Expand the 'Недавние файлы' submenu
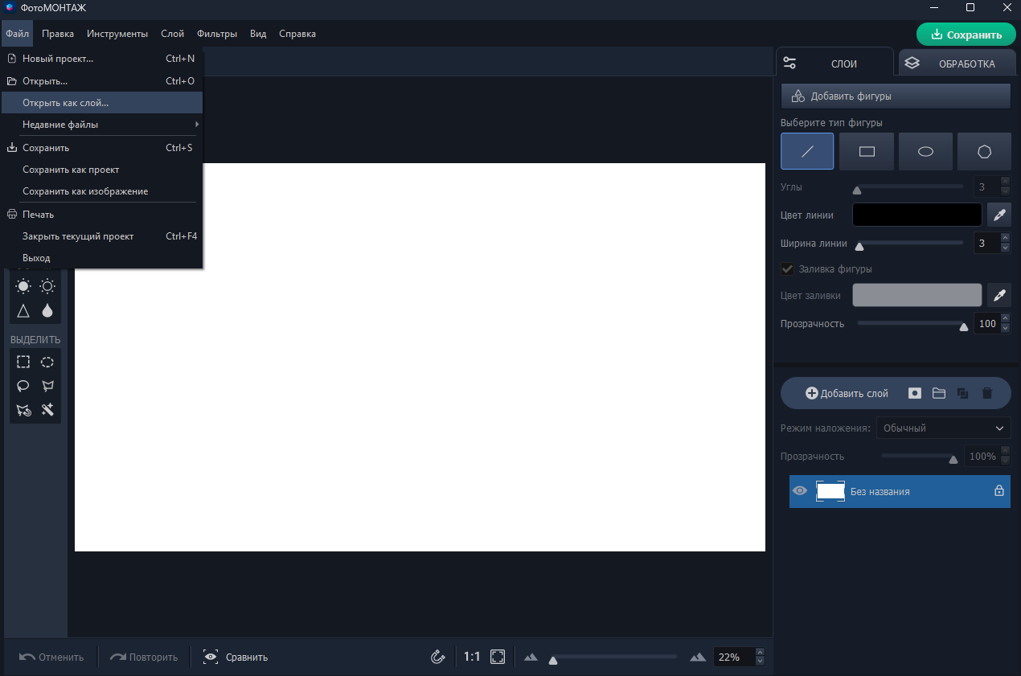Image resolution: width=1021 pixels, height=676 pixels. point(101,125)
